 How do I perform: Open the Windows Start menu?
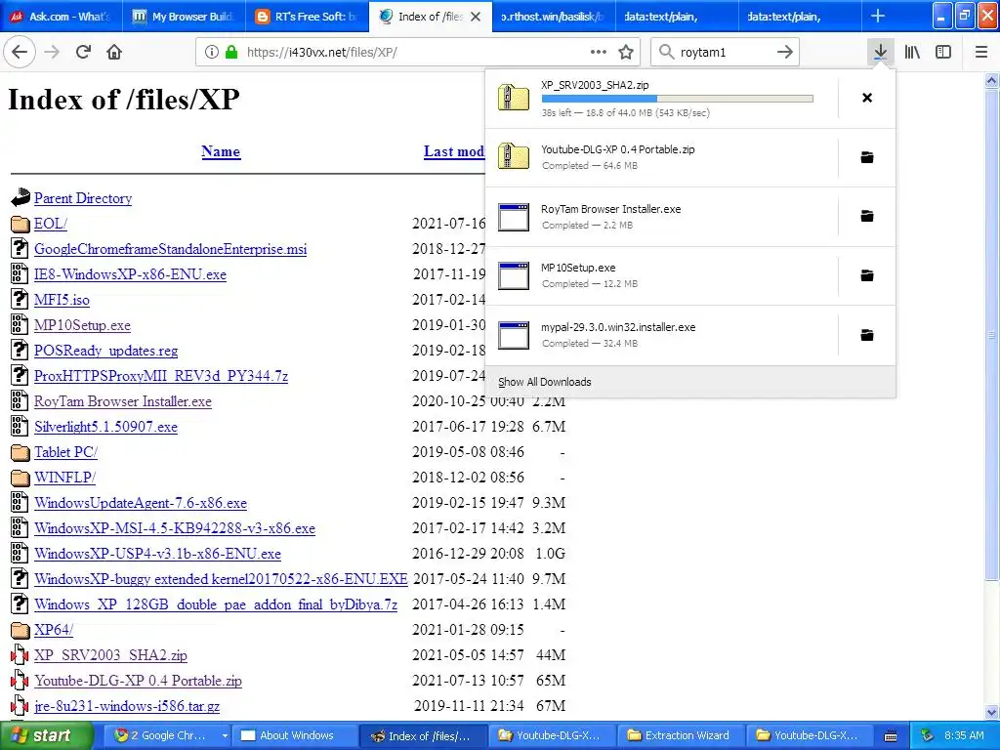tap(46, 735)
